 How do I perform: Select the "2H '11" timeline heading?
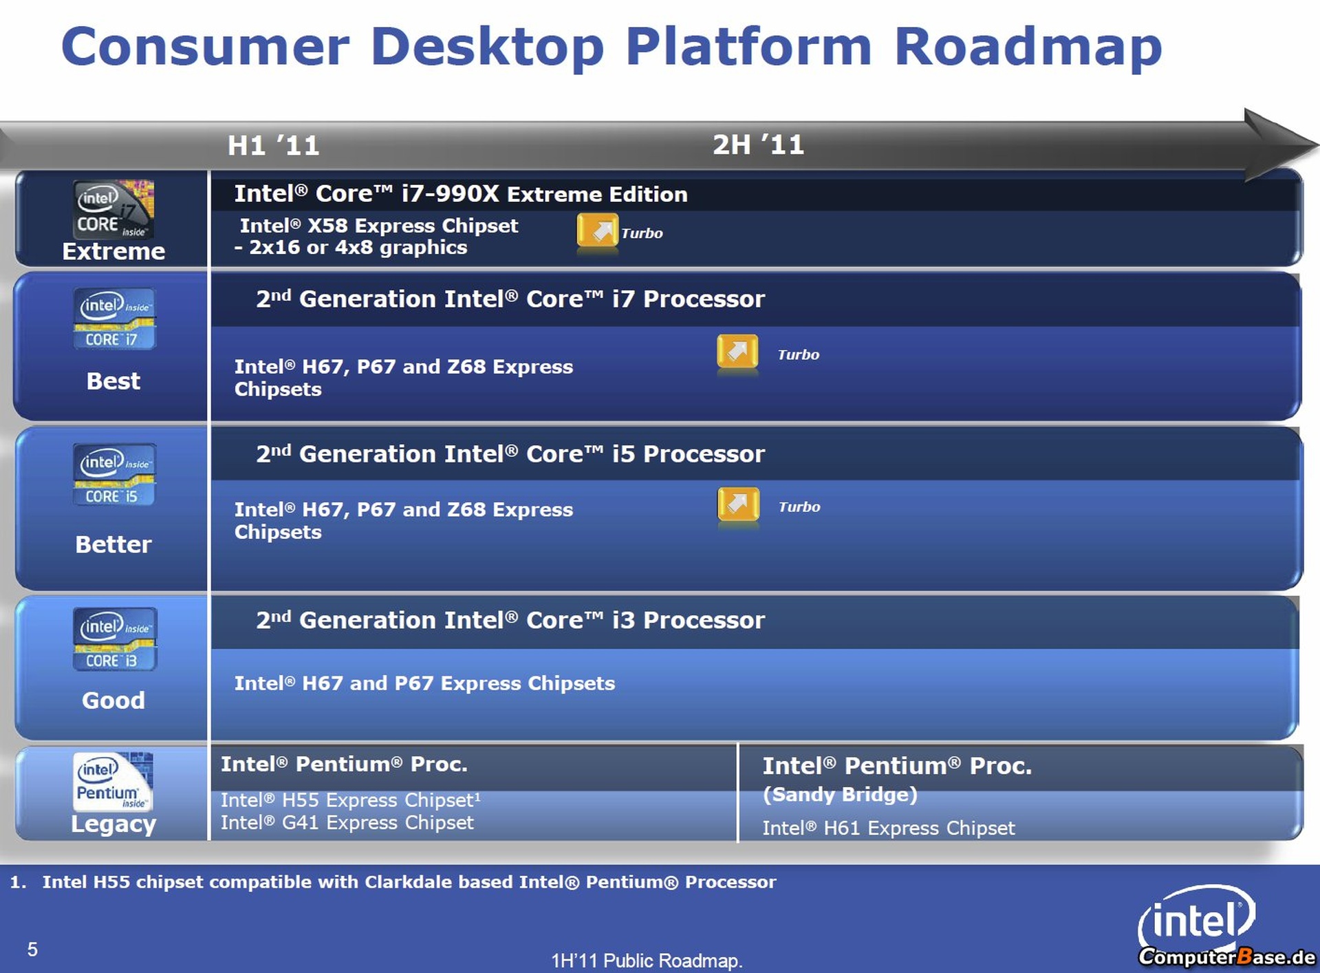[758, 145]
